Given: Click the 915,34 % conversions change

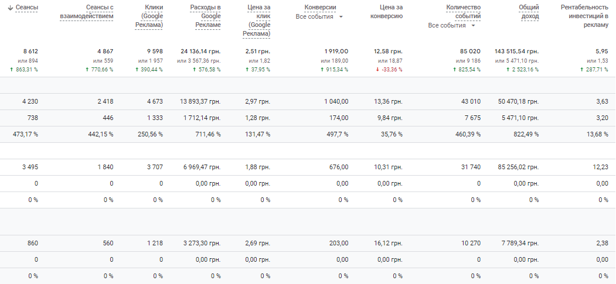Looking at the screenshot, I should 334,70.
